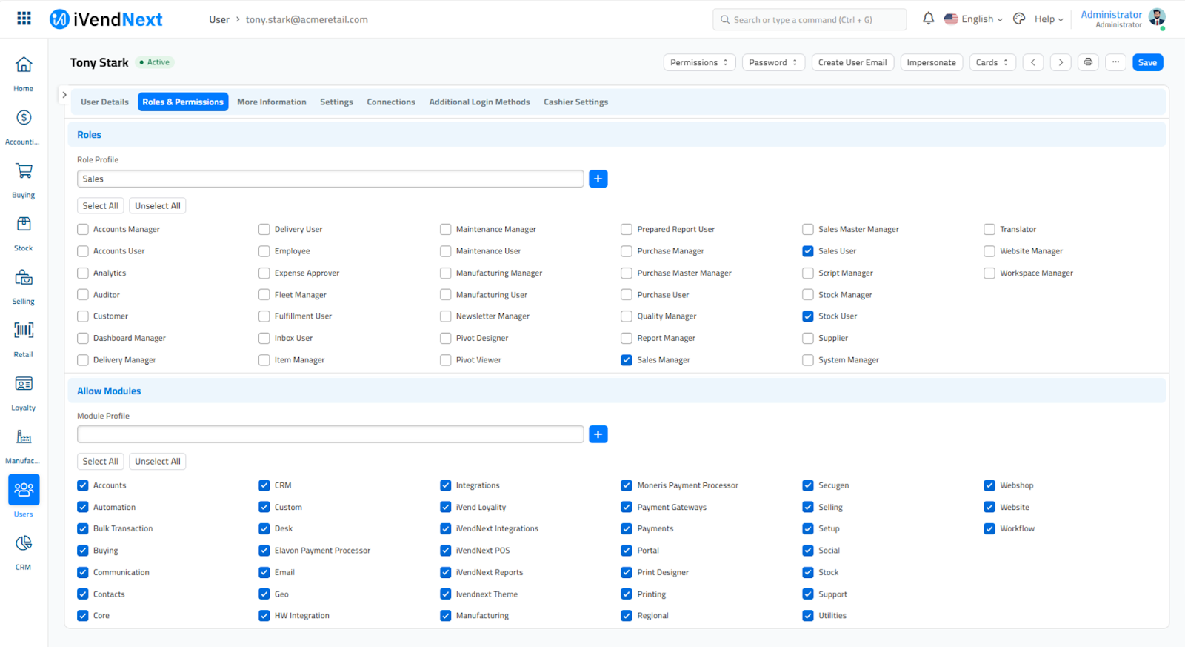Print the user record
The width and height of the screenshot is (1185, 647).
click(x=1088, y=62)
